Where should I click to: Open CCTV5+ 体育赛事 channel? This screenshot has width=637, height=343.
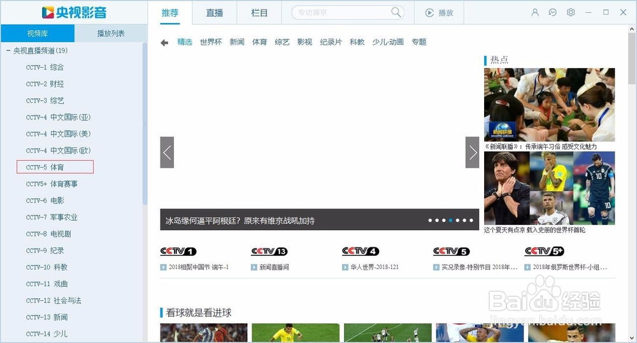tap(52, 184)
